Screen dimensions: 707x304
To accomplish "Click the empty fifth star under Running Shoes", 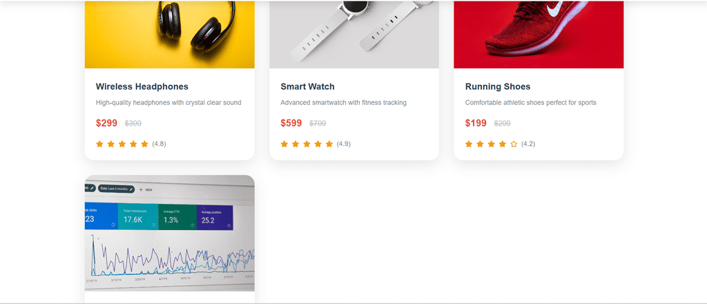I will click(x=514, y=144).
